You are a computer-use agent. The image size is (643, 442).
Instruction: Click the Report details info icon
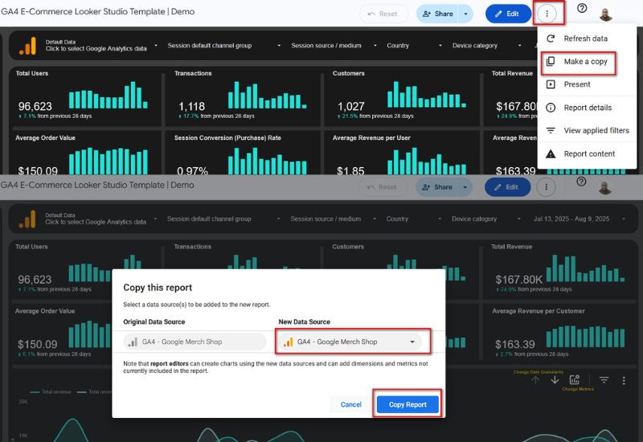point(551,108)
